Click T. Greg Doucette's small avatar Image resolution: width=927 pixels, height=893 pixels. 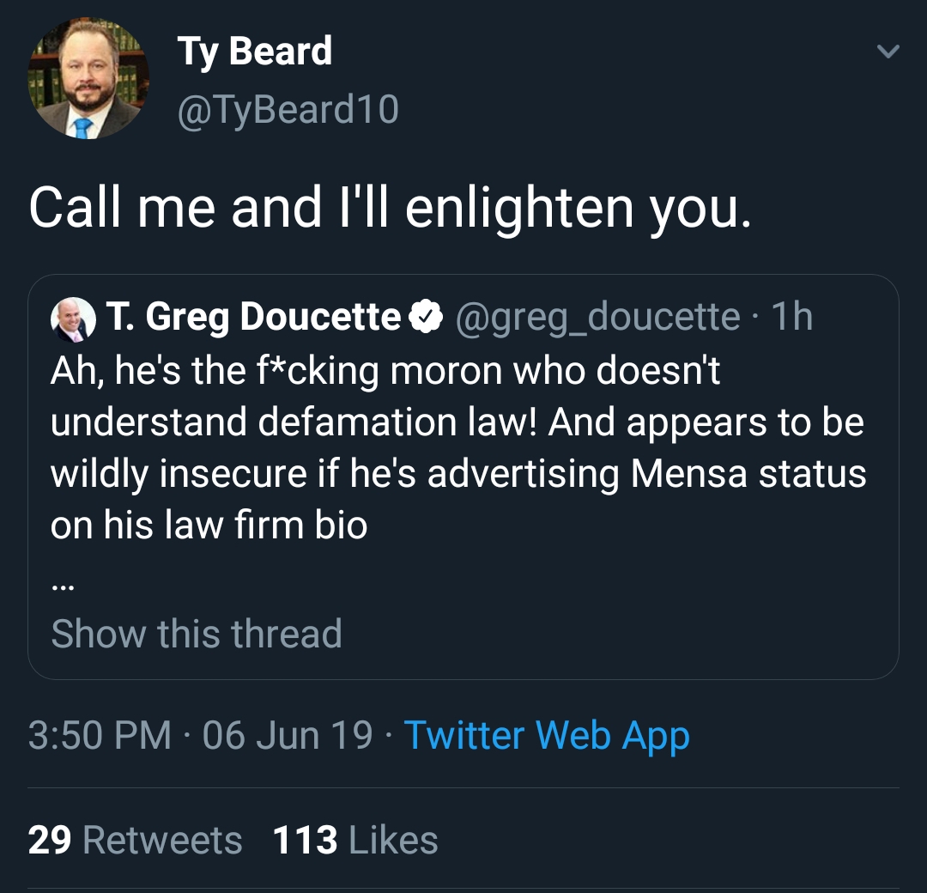(73, 319)
